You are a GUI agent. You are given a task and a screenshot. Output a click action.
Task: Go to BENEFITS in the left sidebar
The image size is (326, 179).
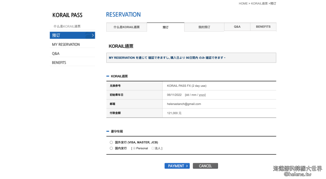click(x=59, y=63)
